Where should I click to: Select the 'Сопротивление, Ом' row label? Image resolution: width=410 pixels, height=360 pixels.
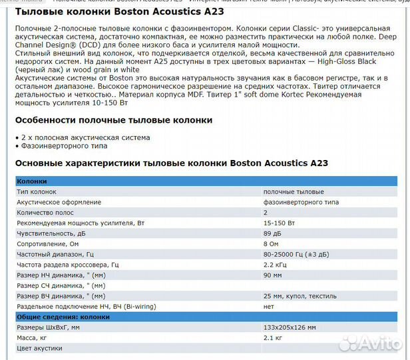click(x=48, y=243)
